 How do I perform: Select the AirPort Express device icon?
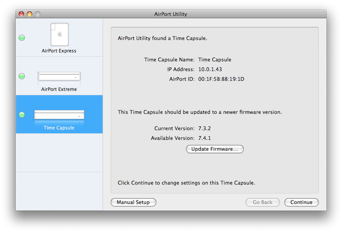pos(59,34)
